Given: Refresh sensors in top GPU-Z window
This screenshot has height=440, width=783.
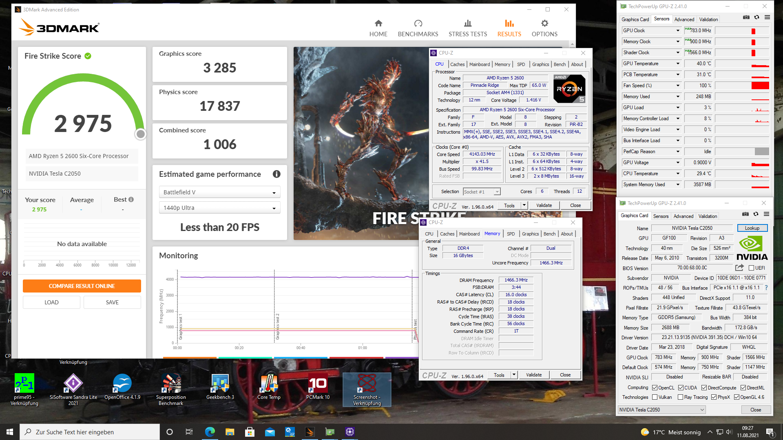Looking at the screenshot, I should point(757,18).
